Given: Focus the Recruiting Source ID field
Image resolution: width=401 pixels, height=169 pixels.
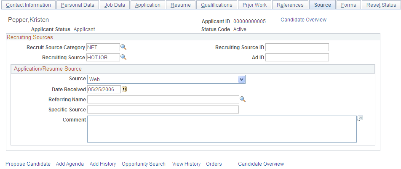Looking at the screenshot, I should click(297, 47).
